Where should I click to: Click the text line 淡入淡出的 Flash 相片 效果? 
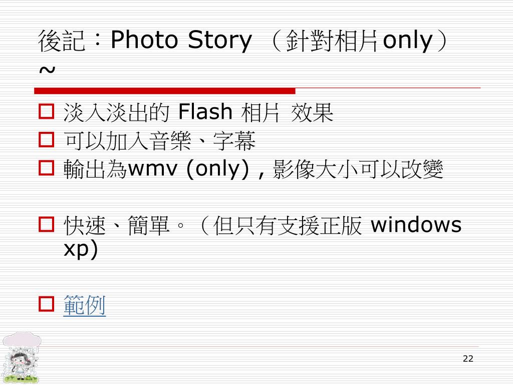point(198,112)
